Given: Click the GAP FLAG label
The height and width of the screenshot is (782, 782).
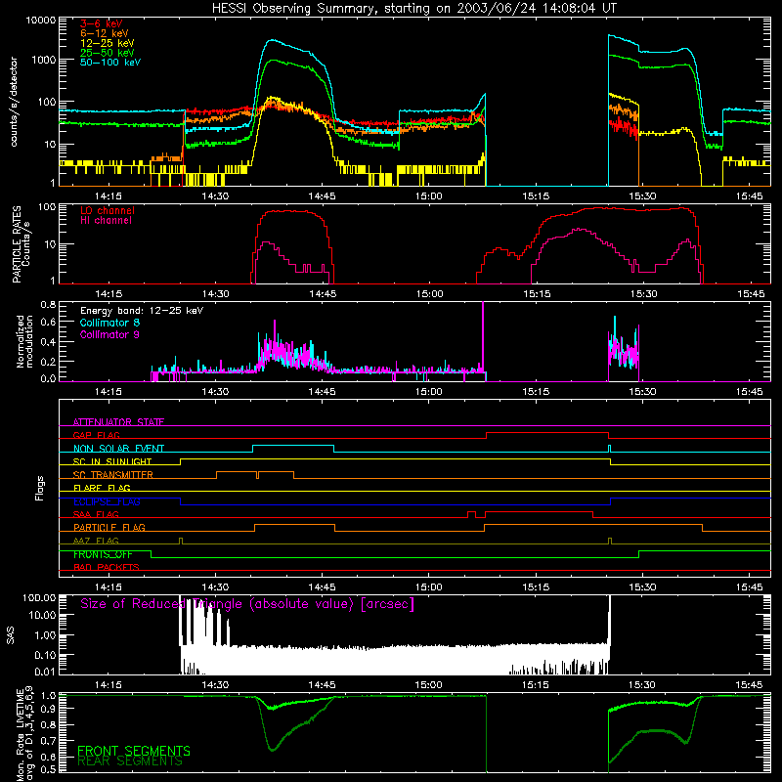Looking at the screenshot, I should (96, 435).
